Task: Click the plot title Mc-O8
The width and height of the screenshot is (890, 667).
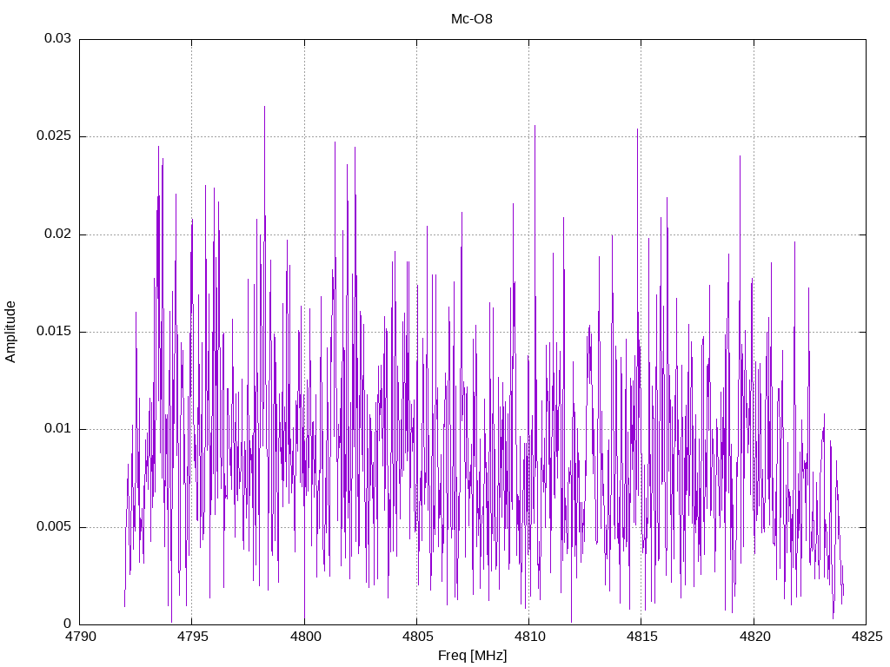Action: (x=472, y=19)
